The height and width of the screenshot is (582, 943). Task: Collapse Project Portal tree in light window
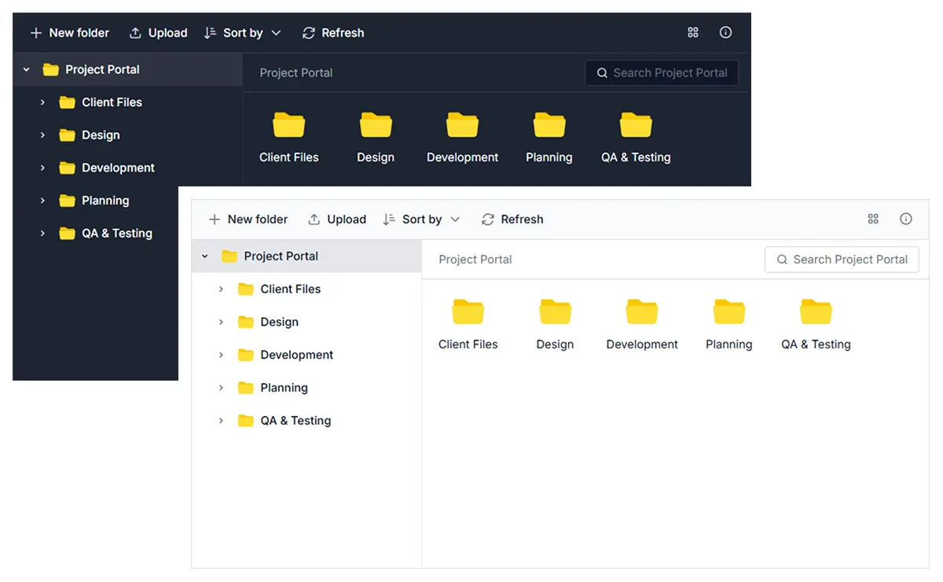coord(205,256)
